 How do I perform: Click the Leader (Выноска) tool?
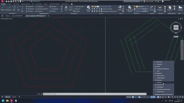[x=77, y=9]
